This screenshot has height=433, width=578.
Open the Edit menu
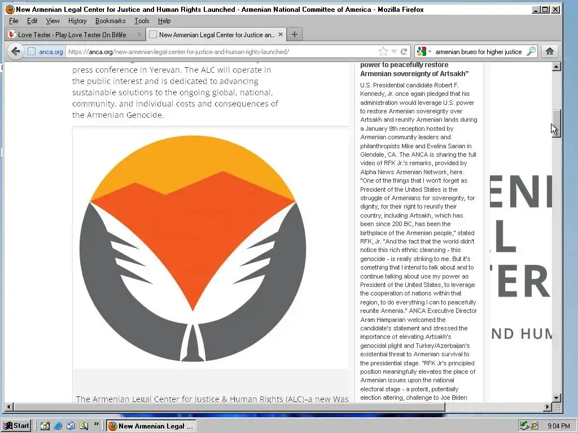[32, 21]
